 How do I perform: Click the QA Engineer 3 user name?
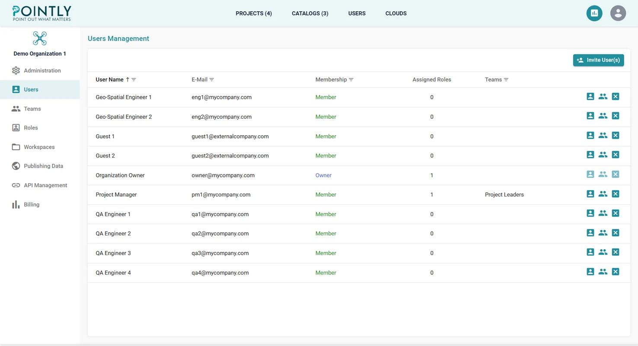[x=113, y=253]
